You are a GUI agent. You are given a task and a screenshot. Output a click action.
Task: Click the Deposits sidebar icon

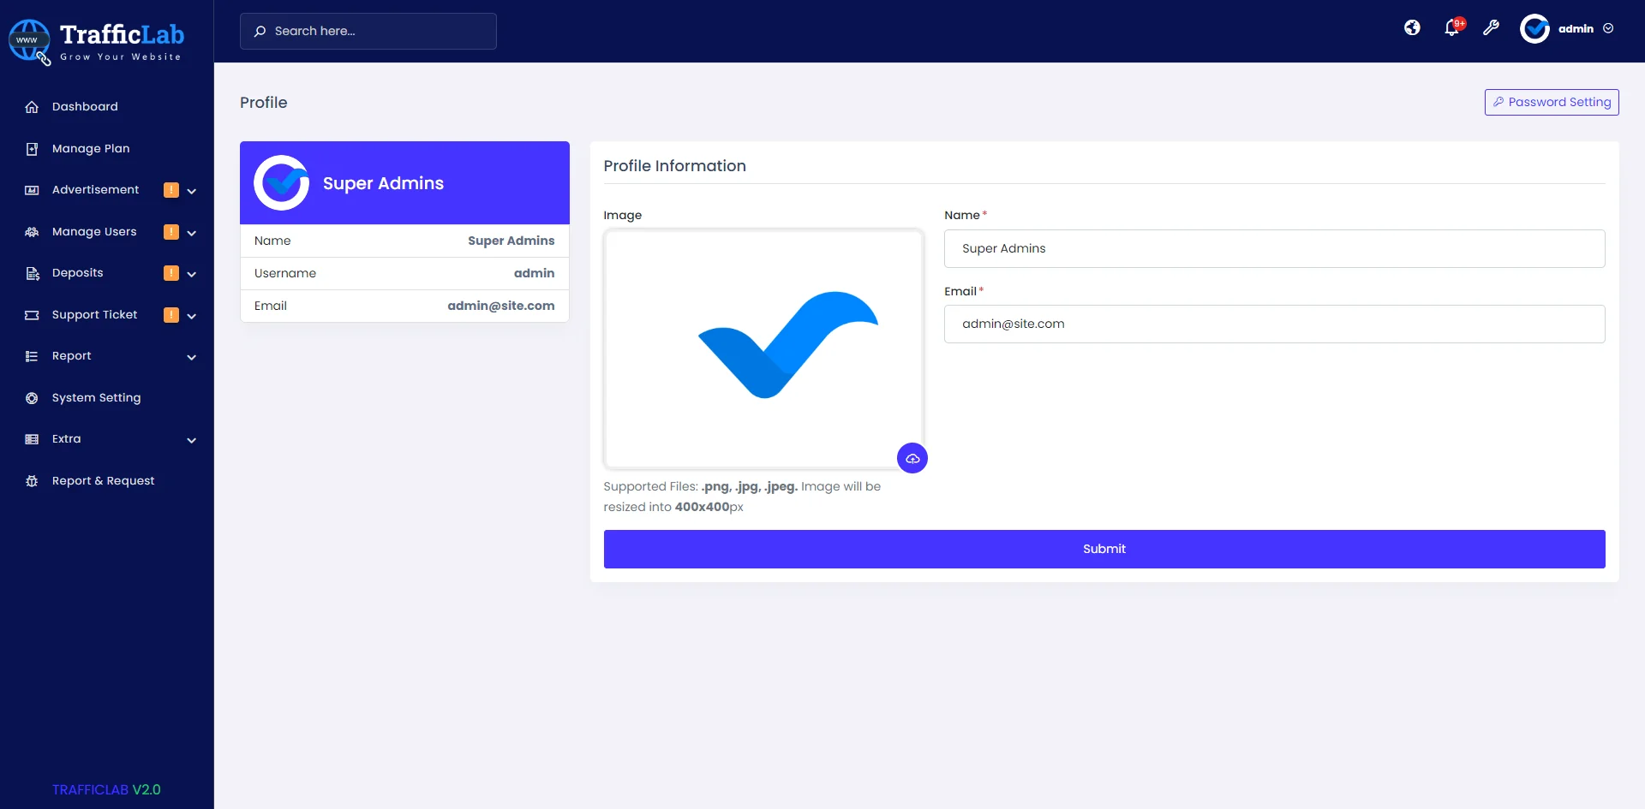32,273
